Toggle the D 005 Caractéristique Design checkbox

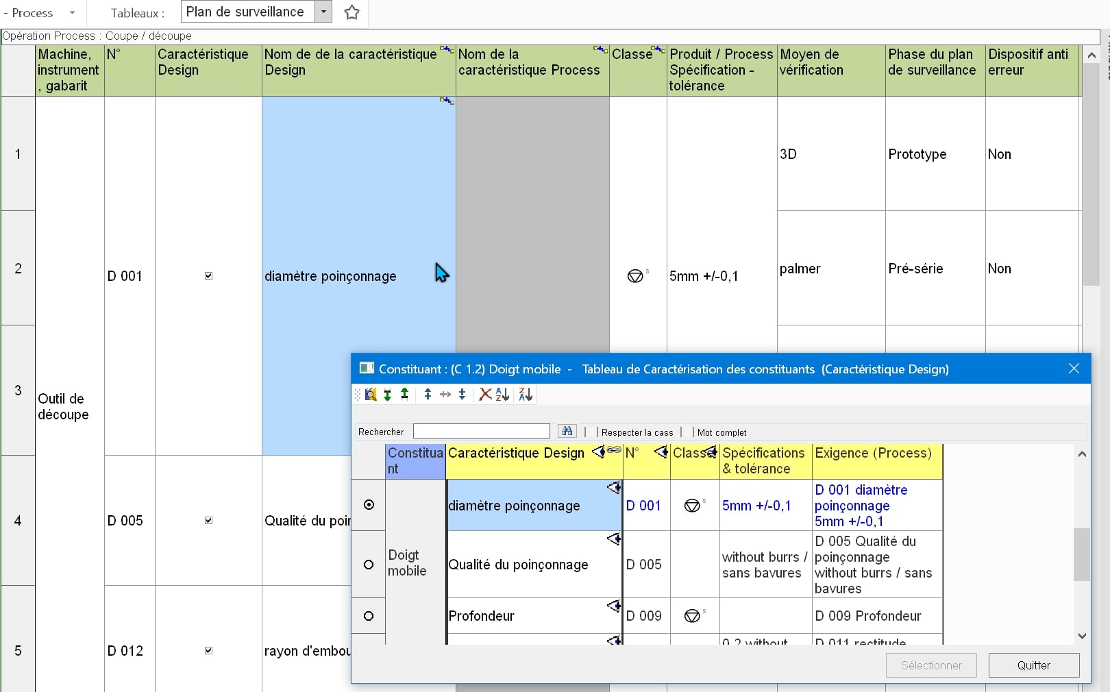209,521
